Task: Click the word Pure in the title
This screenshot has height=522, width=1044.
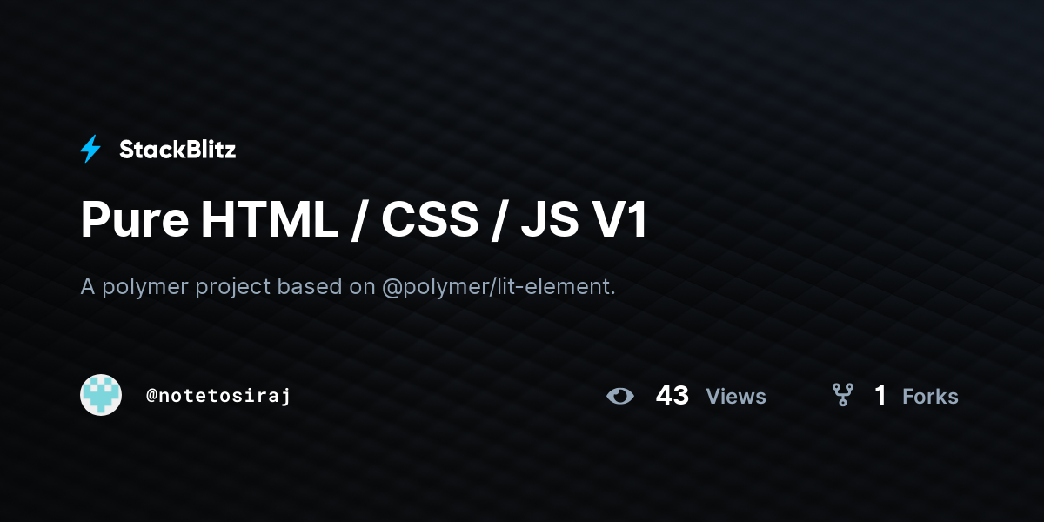Action: click(x=135, y=220)
